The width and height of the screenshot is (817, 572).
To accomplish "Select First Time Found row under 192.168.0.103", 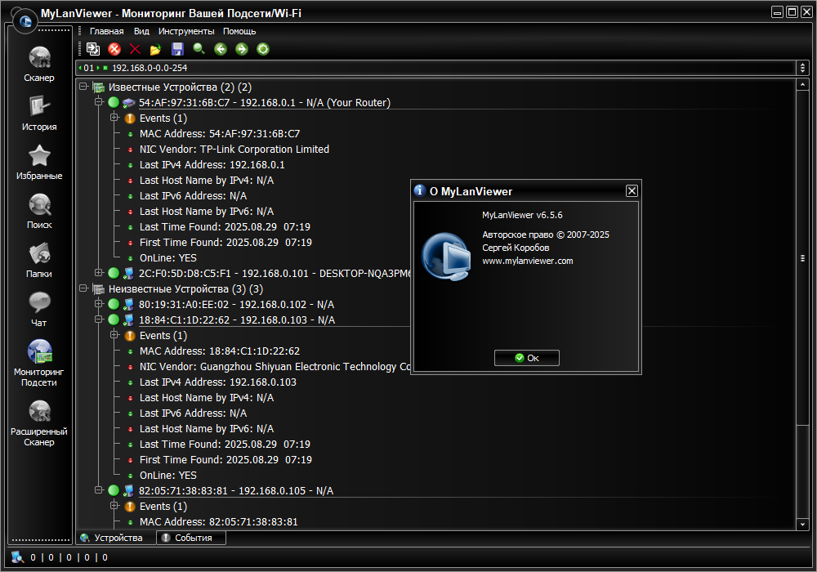I will click(225, 460).
